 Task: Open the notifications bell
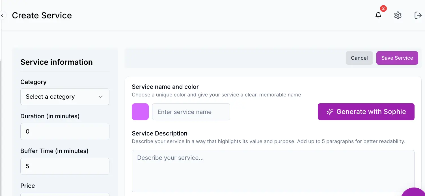(378, 16)
